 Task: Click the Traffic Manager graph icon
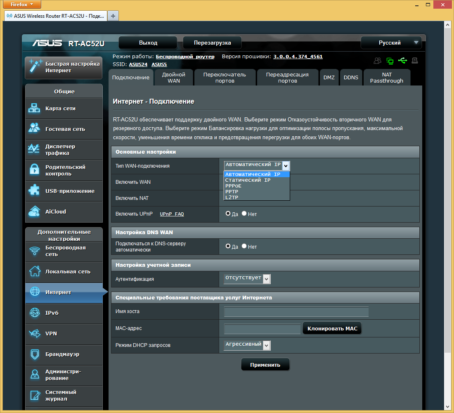(x=34, y=150)
